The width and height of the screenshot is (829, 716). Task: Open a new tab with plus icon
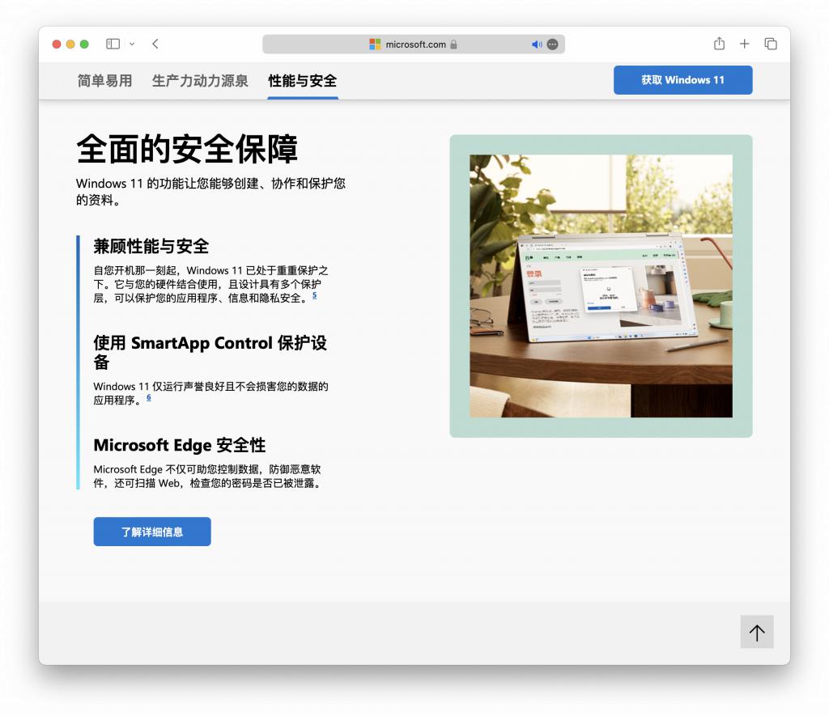point(745,44)
